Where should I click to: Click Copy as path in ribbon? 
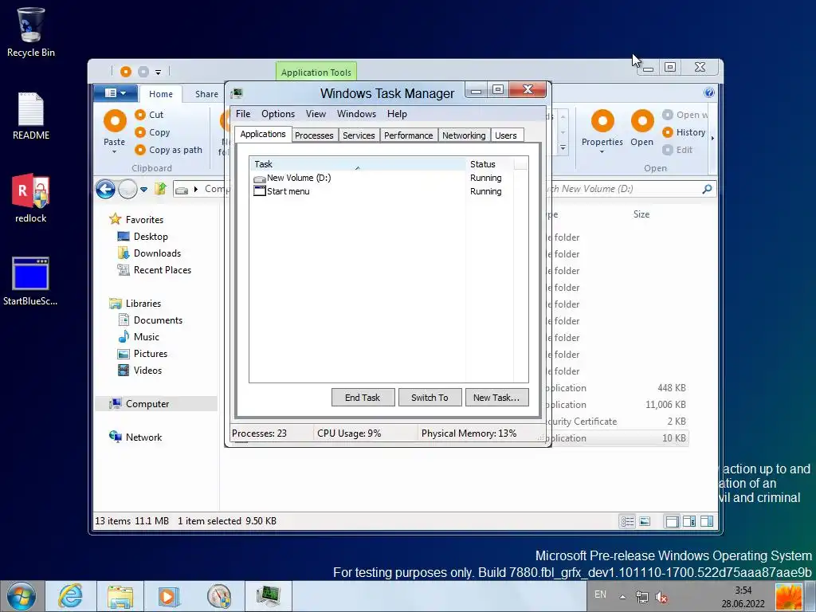tap(169, 150)
